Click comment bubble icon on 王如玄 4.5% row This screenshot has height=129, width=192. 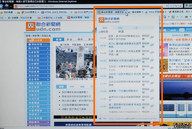click(x=152, y=68)
